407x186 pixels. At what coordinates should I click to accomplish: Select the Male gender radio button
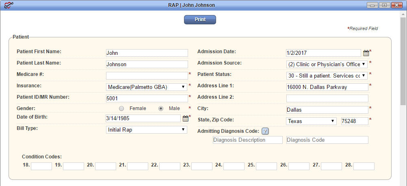[x=161, y=108]
